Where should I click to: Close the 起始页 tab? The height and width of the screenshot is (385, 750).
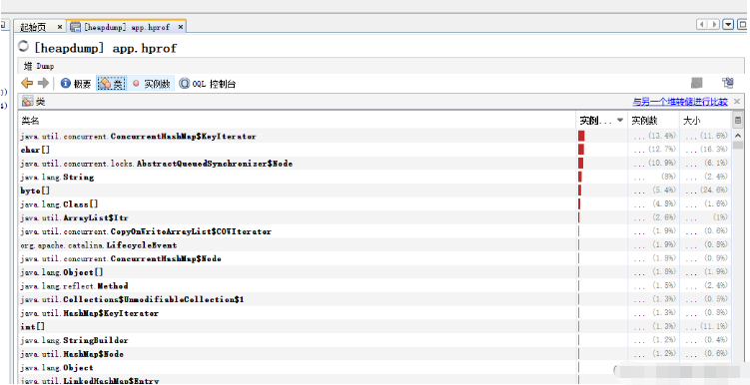59,27
